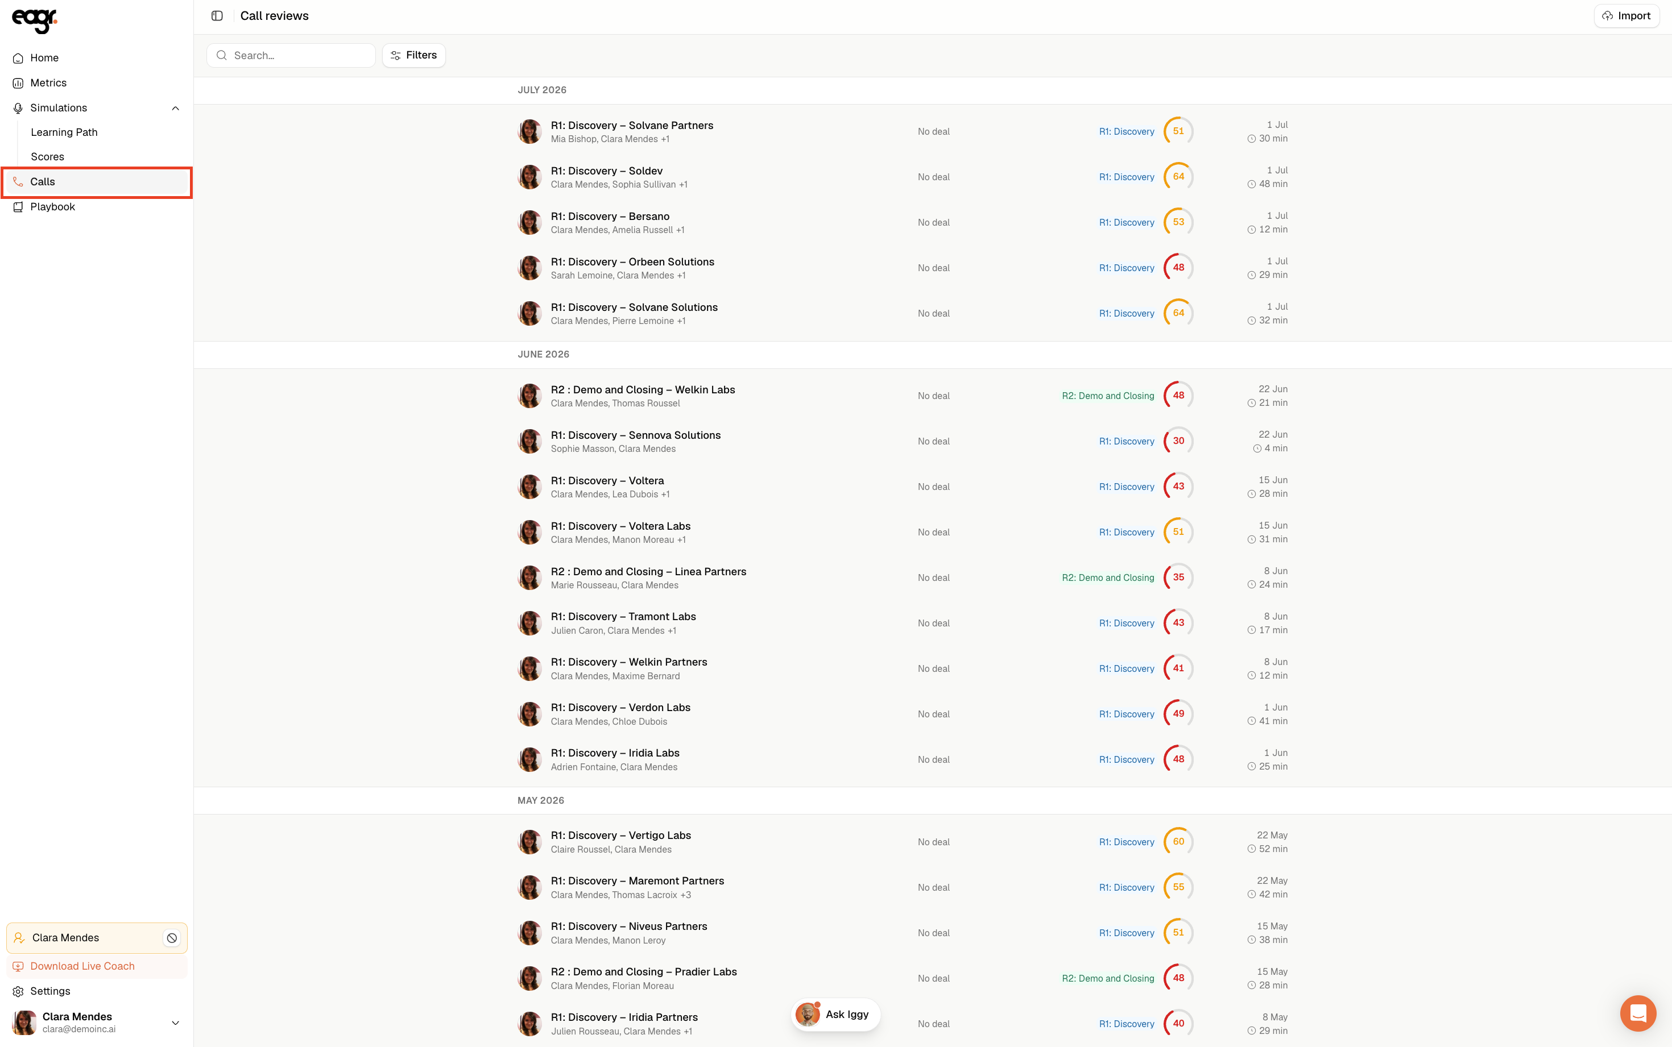The height and width of the screenshot is (1047, 1672).
Task: Click the Filters sliders icon
Action: point(395,55)
